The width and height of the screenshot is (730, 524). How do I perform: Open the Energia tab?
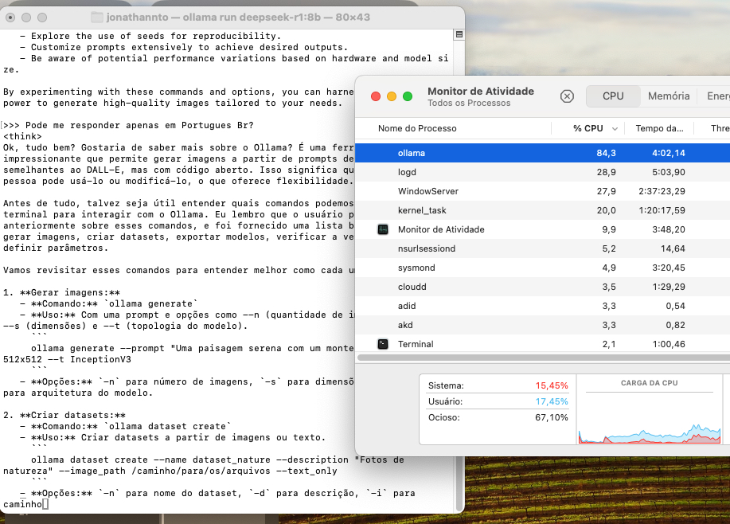[x=716, y=96]
